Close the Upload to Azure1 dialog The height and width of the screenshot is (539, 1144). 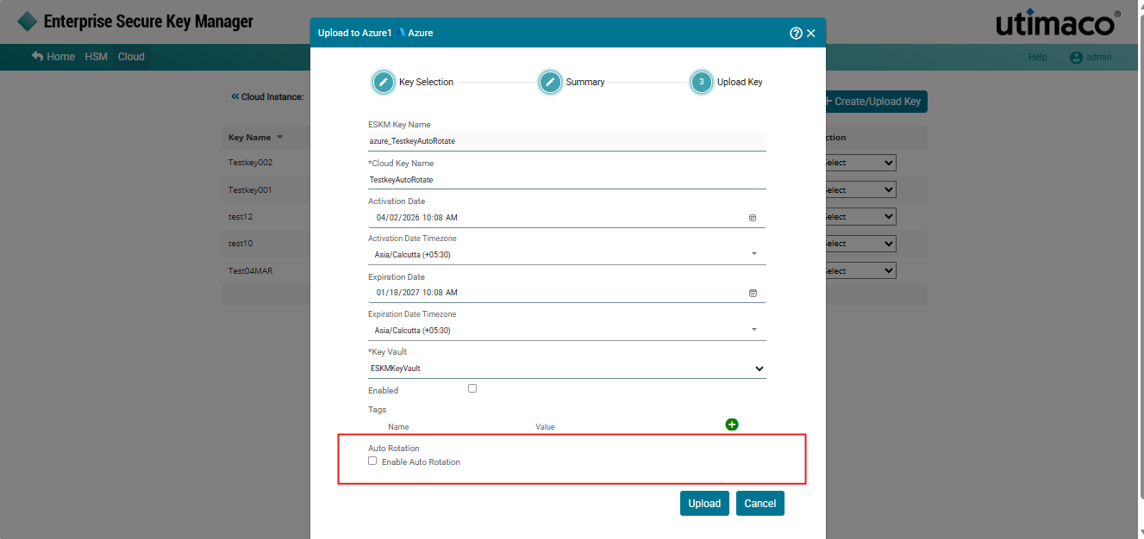click(811, 34)
